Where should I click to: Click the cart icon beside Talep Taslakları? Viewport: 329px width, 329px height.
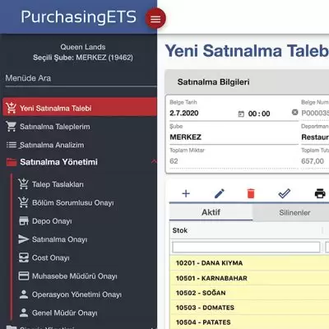click(23, 184)
